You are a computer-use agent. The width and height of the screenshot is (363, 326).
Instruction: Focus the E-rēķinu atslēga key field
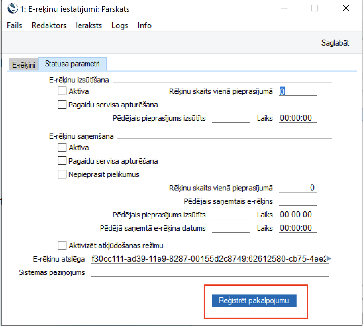tap(208, 259)
